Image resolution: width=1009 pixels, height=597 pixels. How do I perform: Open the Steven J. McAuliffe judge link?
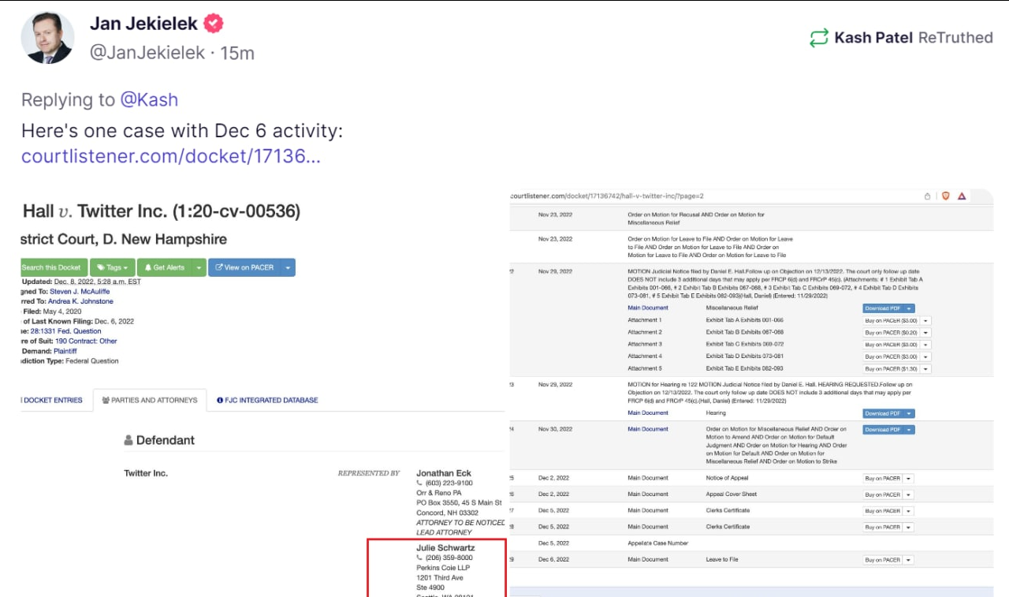click(80, 291)
